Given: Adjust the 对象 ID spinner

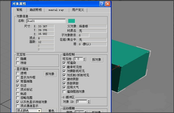Looking at the screenshot, I should 89,102.
